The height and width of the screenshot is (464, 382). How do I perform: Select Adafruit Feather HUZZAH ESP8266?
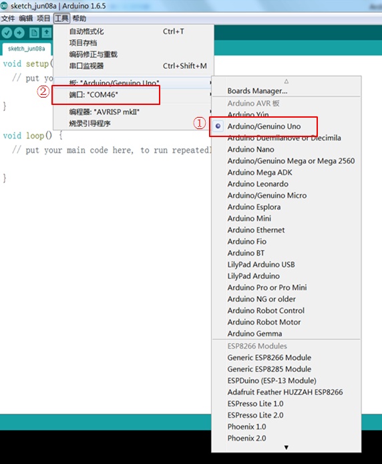click(x=286, y=392)
